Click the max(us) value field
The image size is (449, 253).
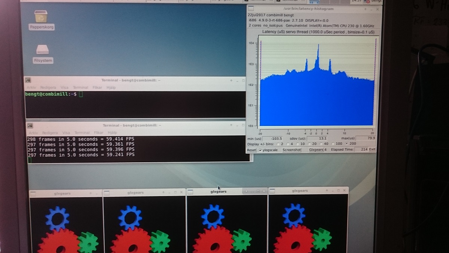pyautogui.click(x=366, y=138)
